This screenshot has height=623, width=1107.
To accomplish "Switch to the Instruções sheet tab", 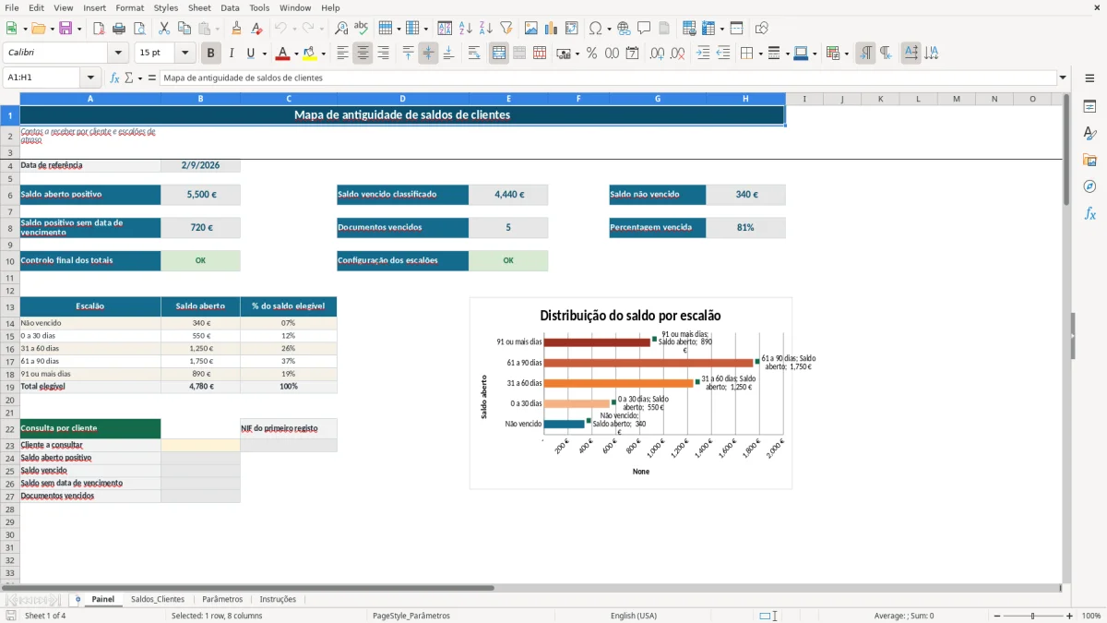I will [x=278, y=599].
